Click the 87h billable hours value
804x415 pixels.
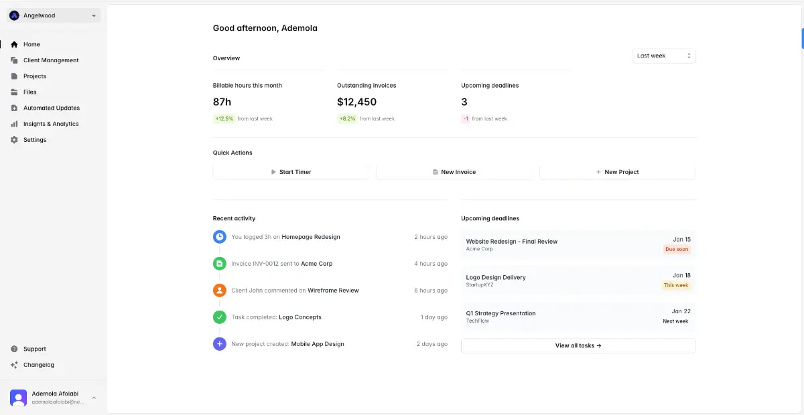[222, 102]
